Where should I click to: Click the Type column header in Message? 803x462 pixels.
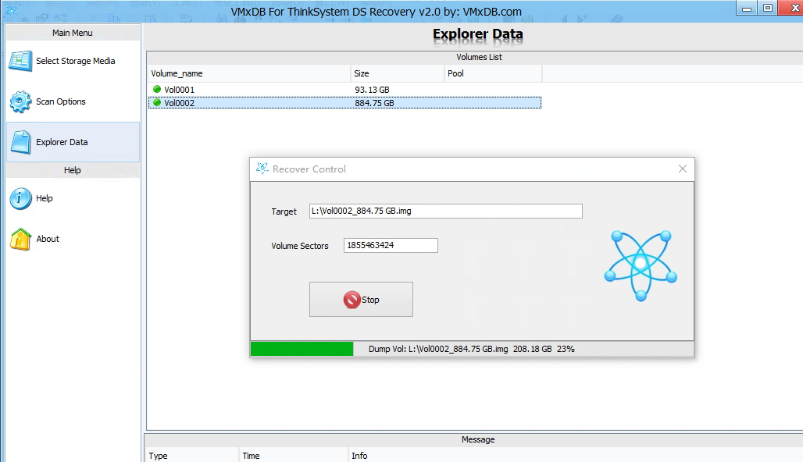192,455
